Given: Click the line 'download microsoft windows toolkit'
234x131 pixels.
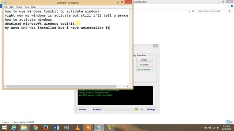Looking at the screenshot, I should pos(39,24).
